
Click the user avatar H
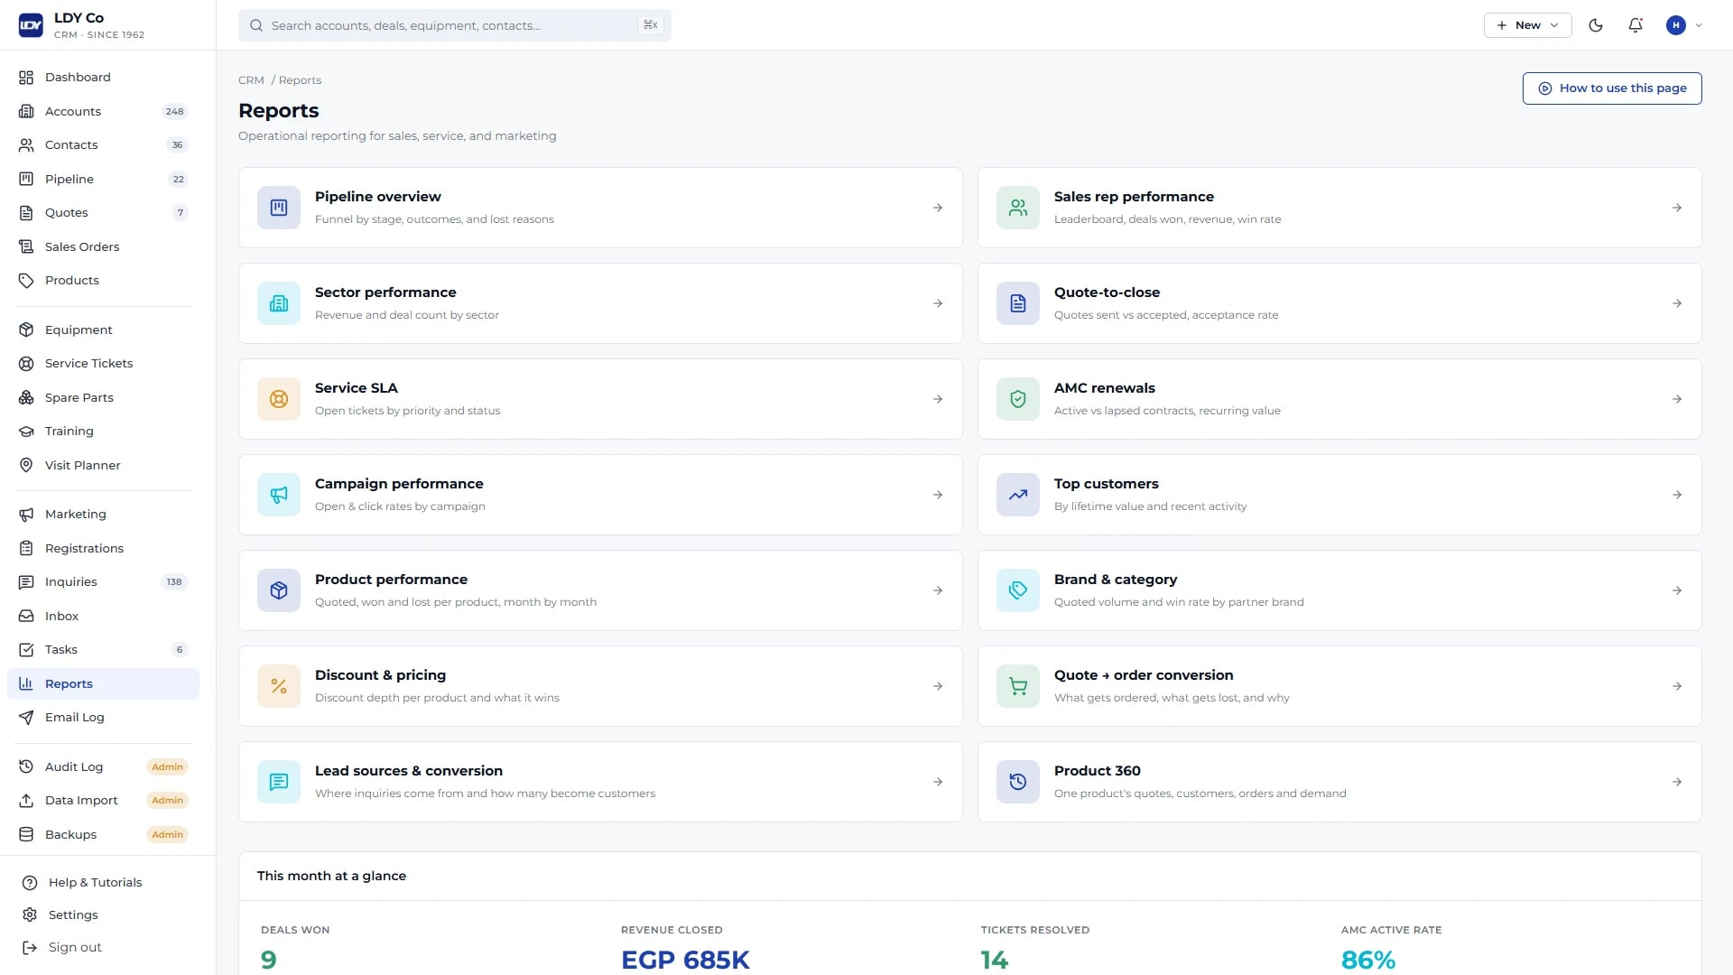click(1676, 25)
